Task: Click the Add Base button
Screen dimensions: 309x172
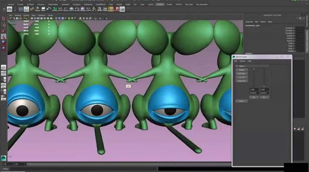Action: click(241, 74)
